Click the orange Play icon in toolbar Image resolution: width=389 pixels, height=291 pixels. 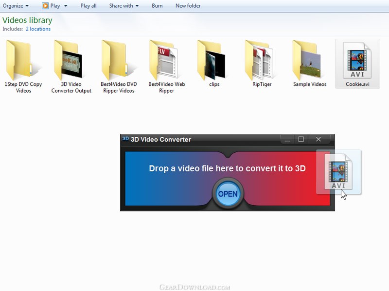pyautogui.click(x=45, y=6)
